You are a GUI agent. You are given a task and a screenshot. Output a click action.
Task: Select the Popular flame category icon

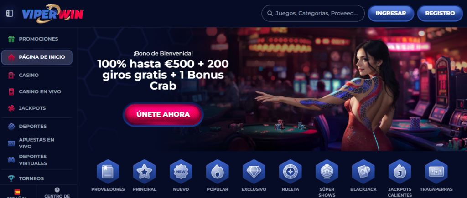(218, 172)
